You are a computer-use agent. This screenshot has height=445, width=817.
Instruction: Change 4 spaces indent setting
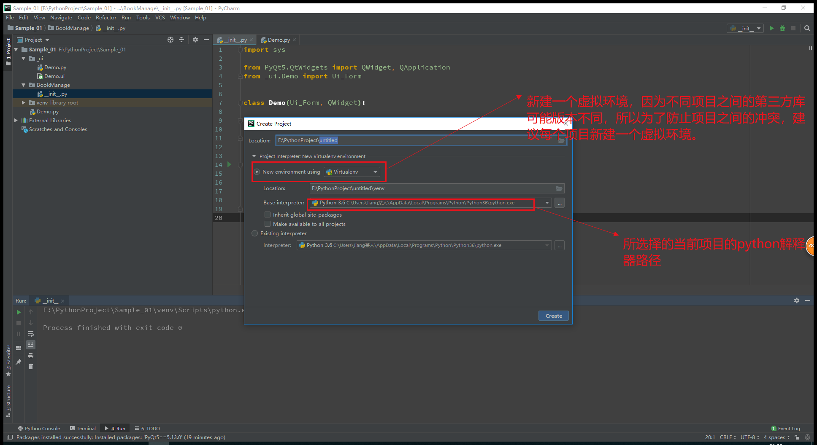(x=776, y=437)
